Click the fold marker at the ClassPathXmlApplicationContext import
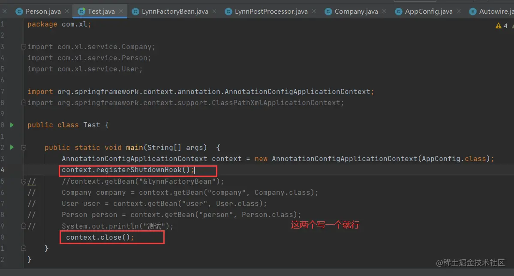 coord(24,103)
